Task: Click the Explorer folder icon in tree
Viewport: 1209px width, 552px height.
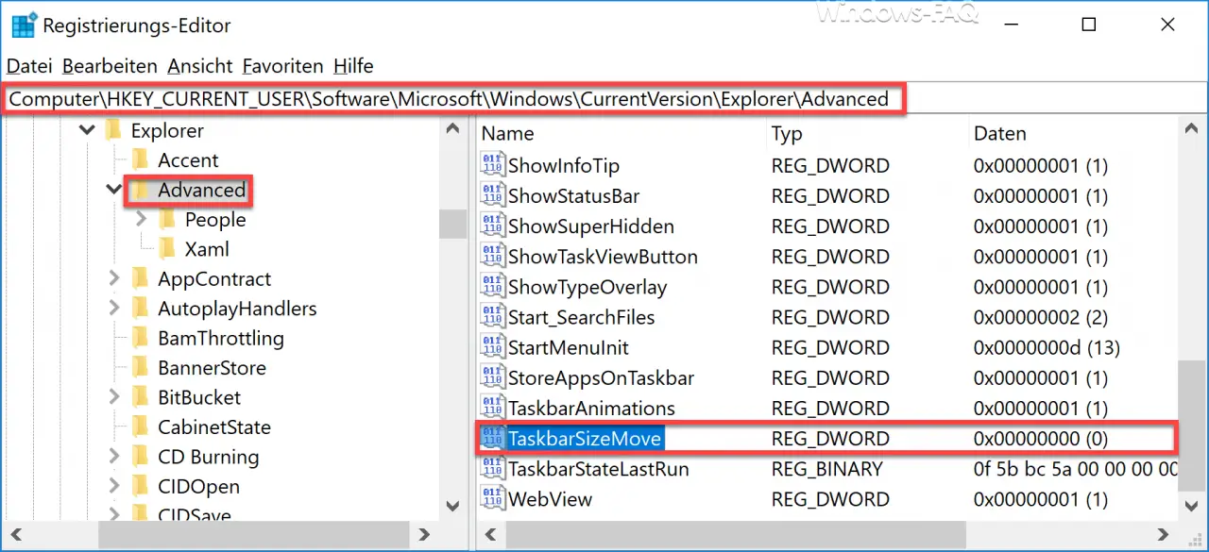Action: coord(113,130)
